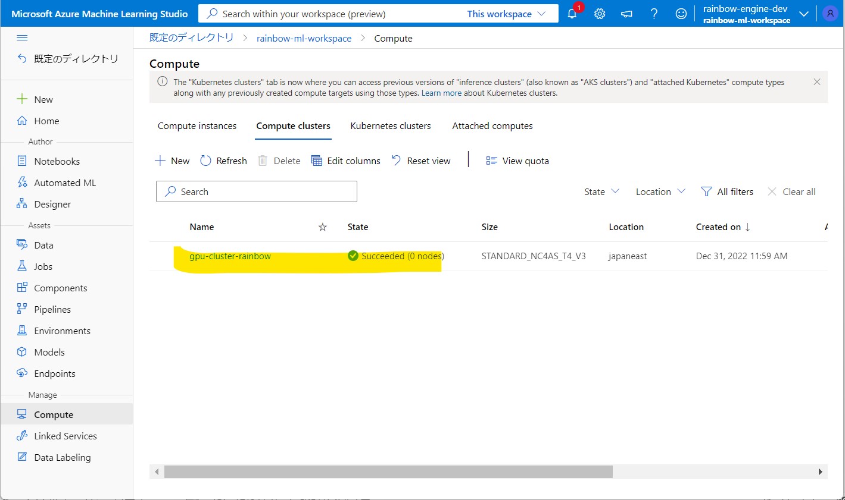Screen dimensions: 845x500
Task: Click the star favorite column icon
Action: pyautogui.click(x=323, y=227)
